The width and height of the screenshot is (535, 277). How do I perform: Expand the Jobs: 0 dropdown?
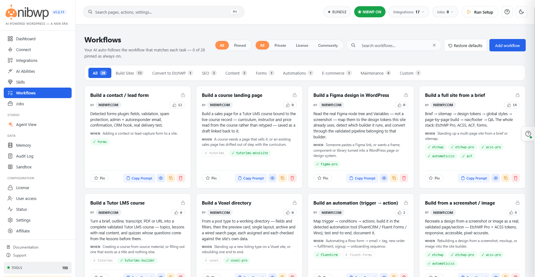[x=445, y=12]
